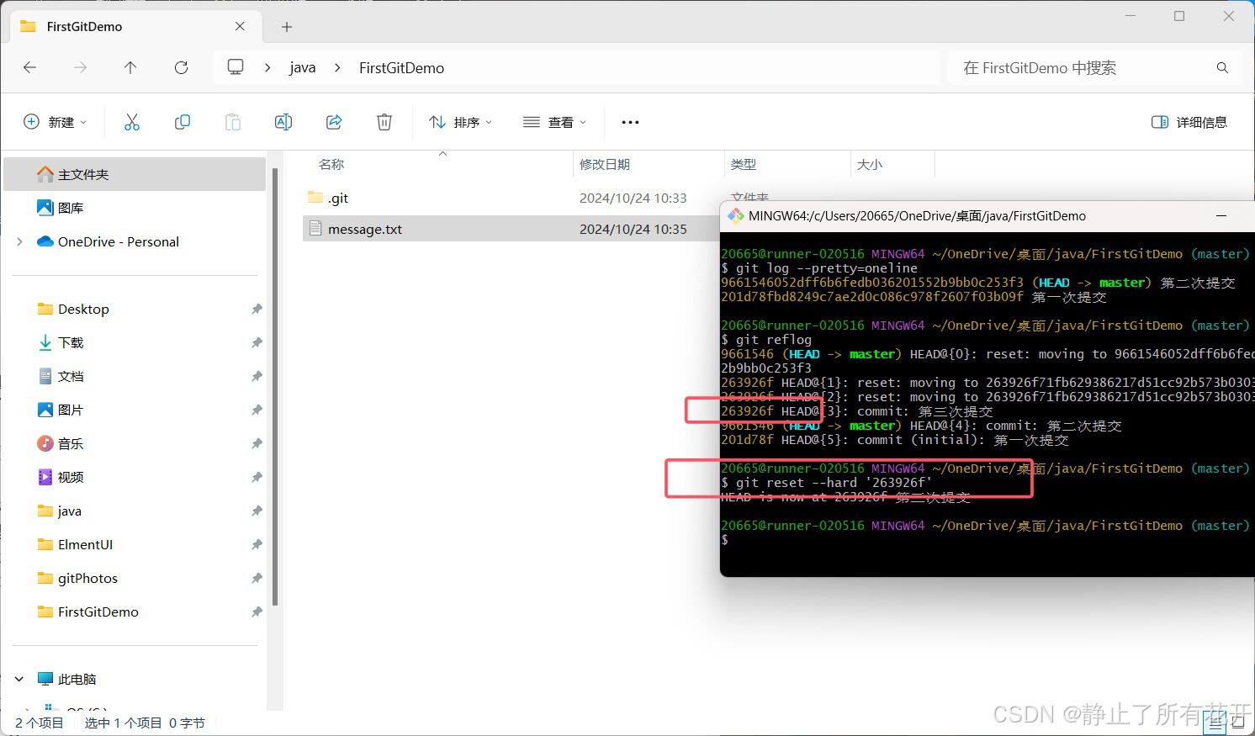Open the Sort (排序) dropdown

[460, 122]
